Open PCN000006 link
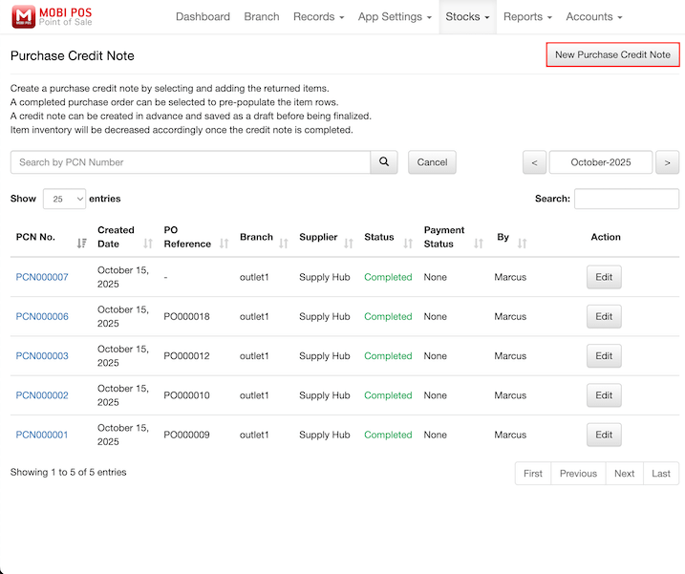Viewport: 685px width, 574px height. tap(42, 316)
